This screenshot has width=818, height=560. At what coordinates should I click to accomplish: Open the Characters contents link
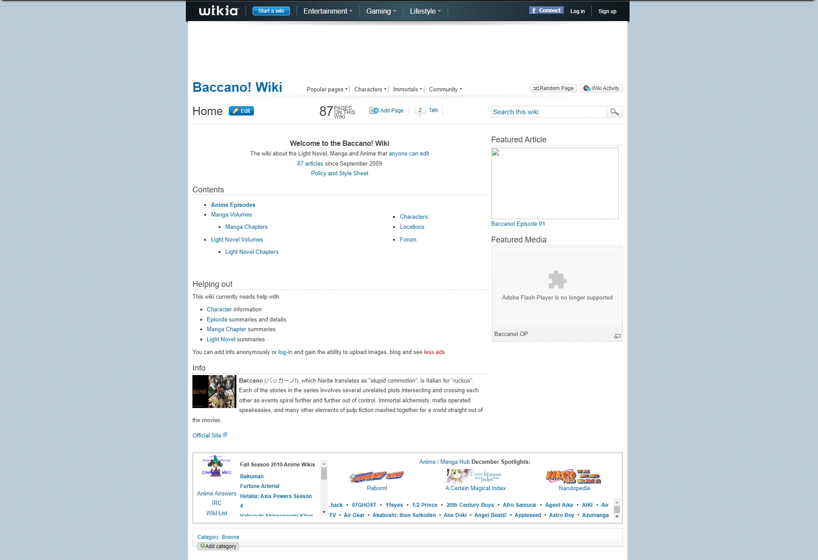point(413,217)
